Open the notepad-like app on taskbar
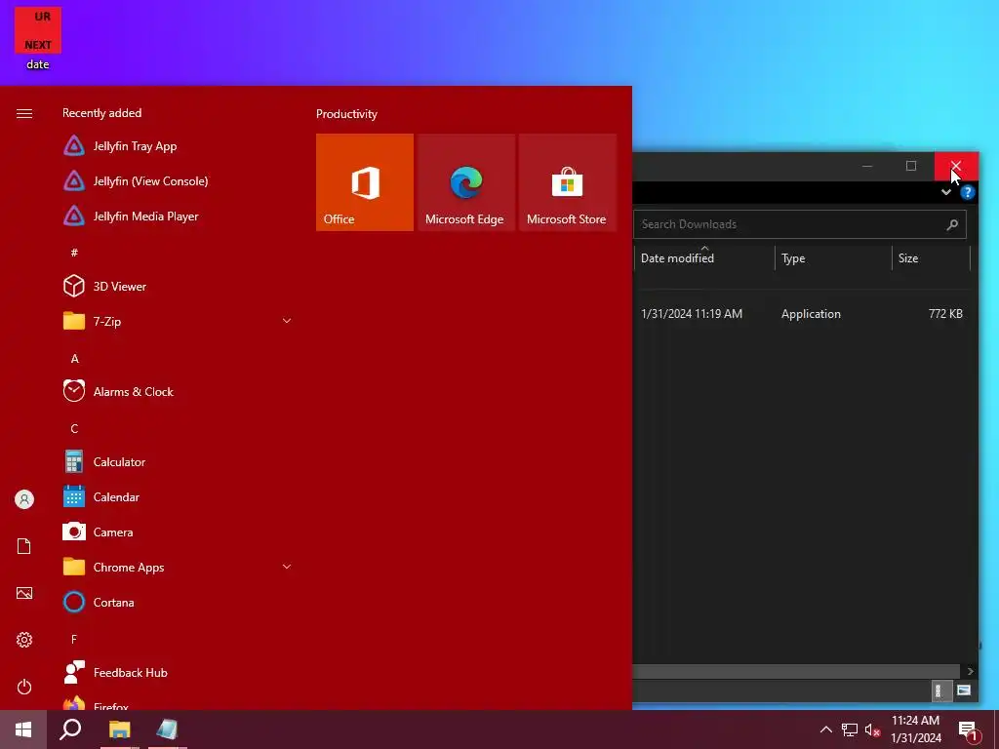The height and width of the screenshot is (749, 999). (167, 729)
